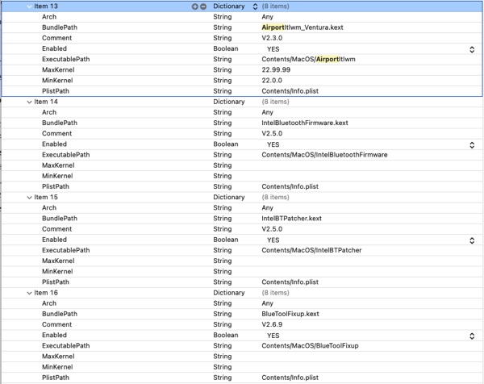The height and width of the screenshot is (384, 484).
Task: Open the Dictionary type selector for Item 13
Action: (255, 6)
